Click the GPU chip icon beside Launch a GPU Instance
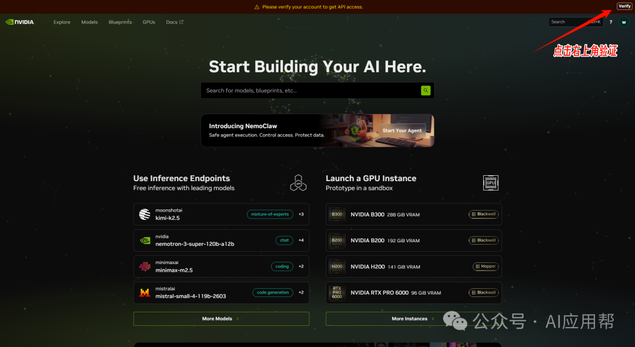 491,182
